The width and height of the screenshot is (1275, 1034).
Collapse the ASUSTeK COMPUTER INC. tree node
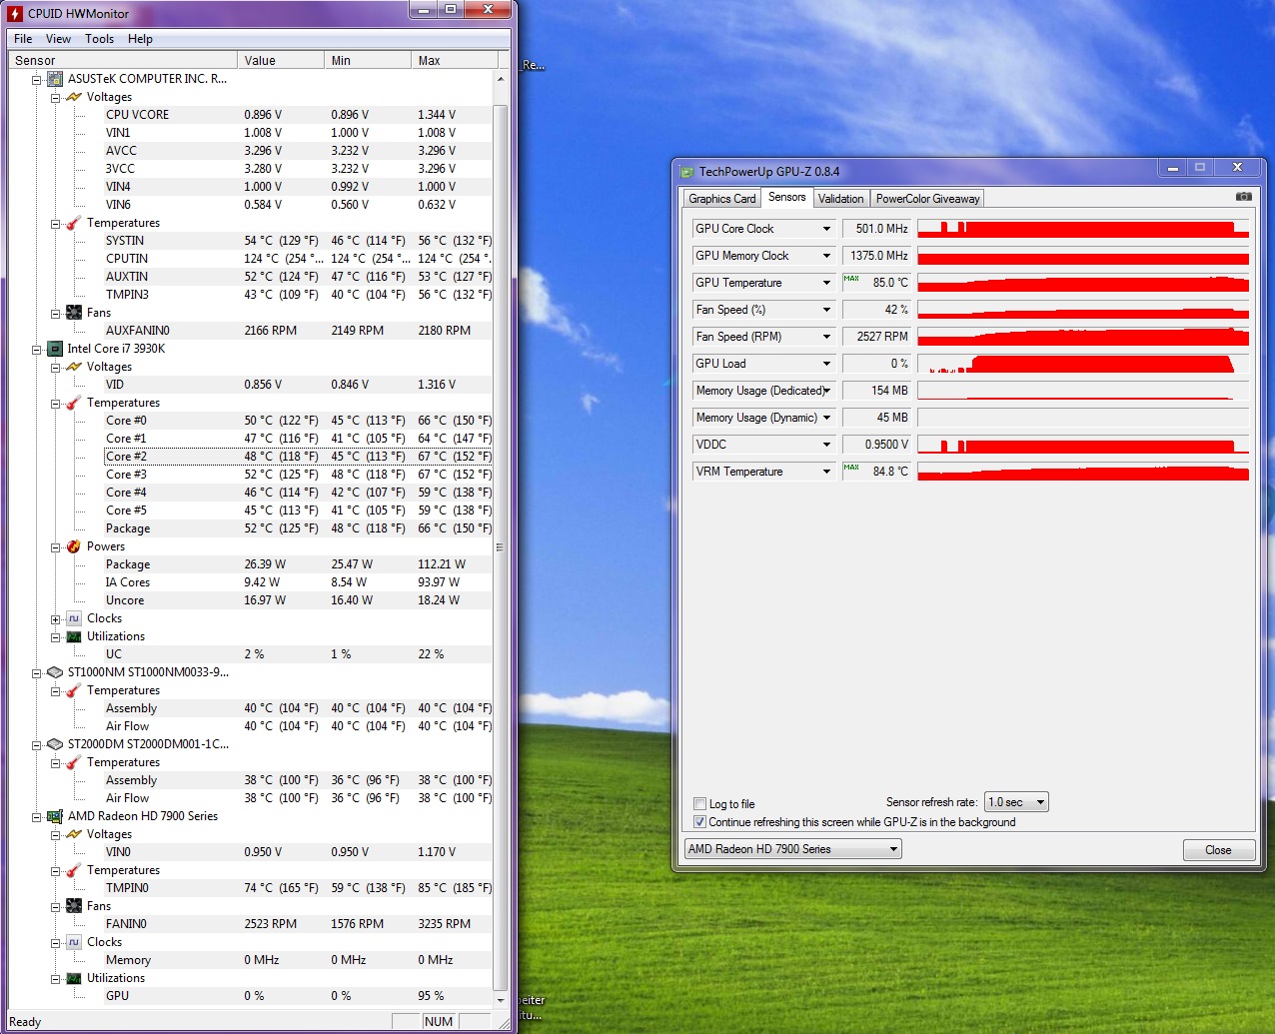(x=37, y=79)
